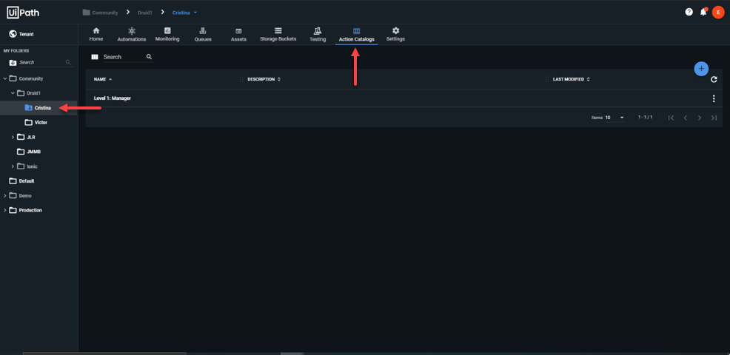Open options for Level 1: Manager row

click(714, 98)
